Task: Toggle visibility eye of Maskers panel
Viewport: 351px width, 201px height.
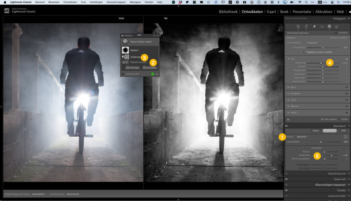Action: click(122, 36)
